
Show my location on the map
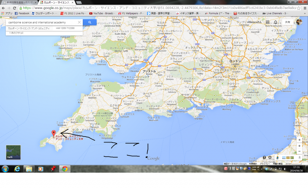[299, 140]
